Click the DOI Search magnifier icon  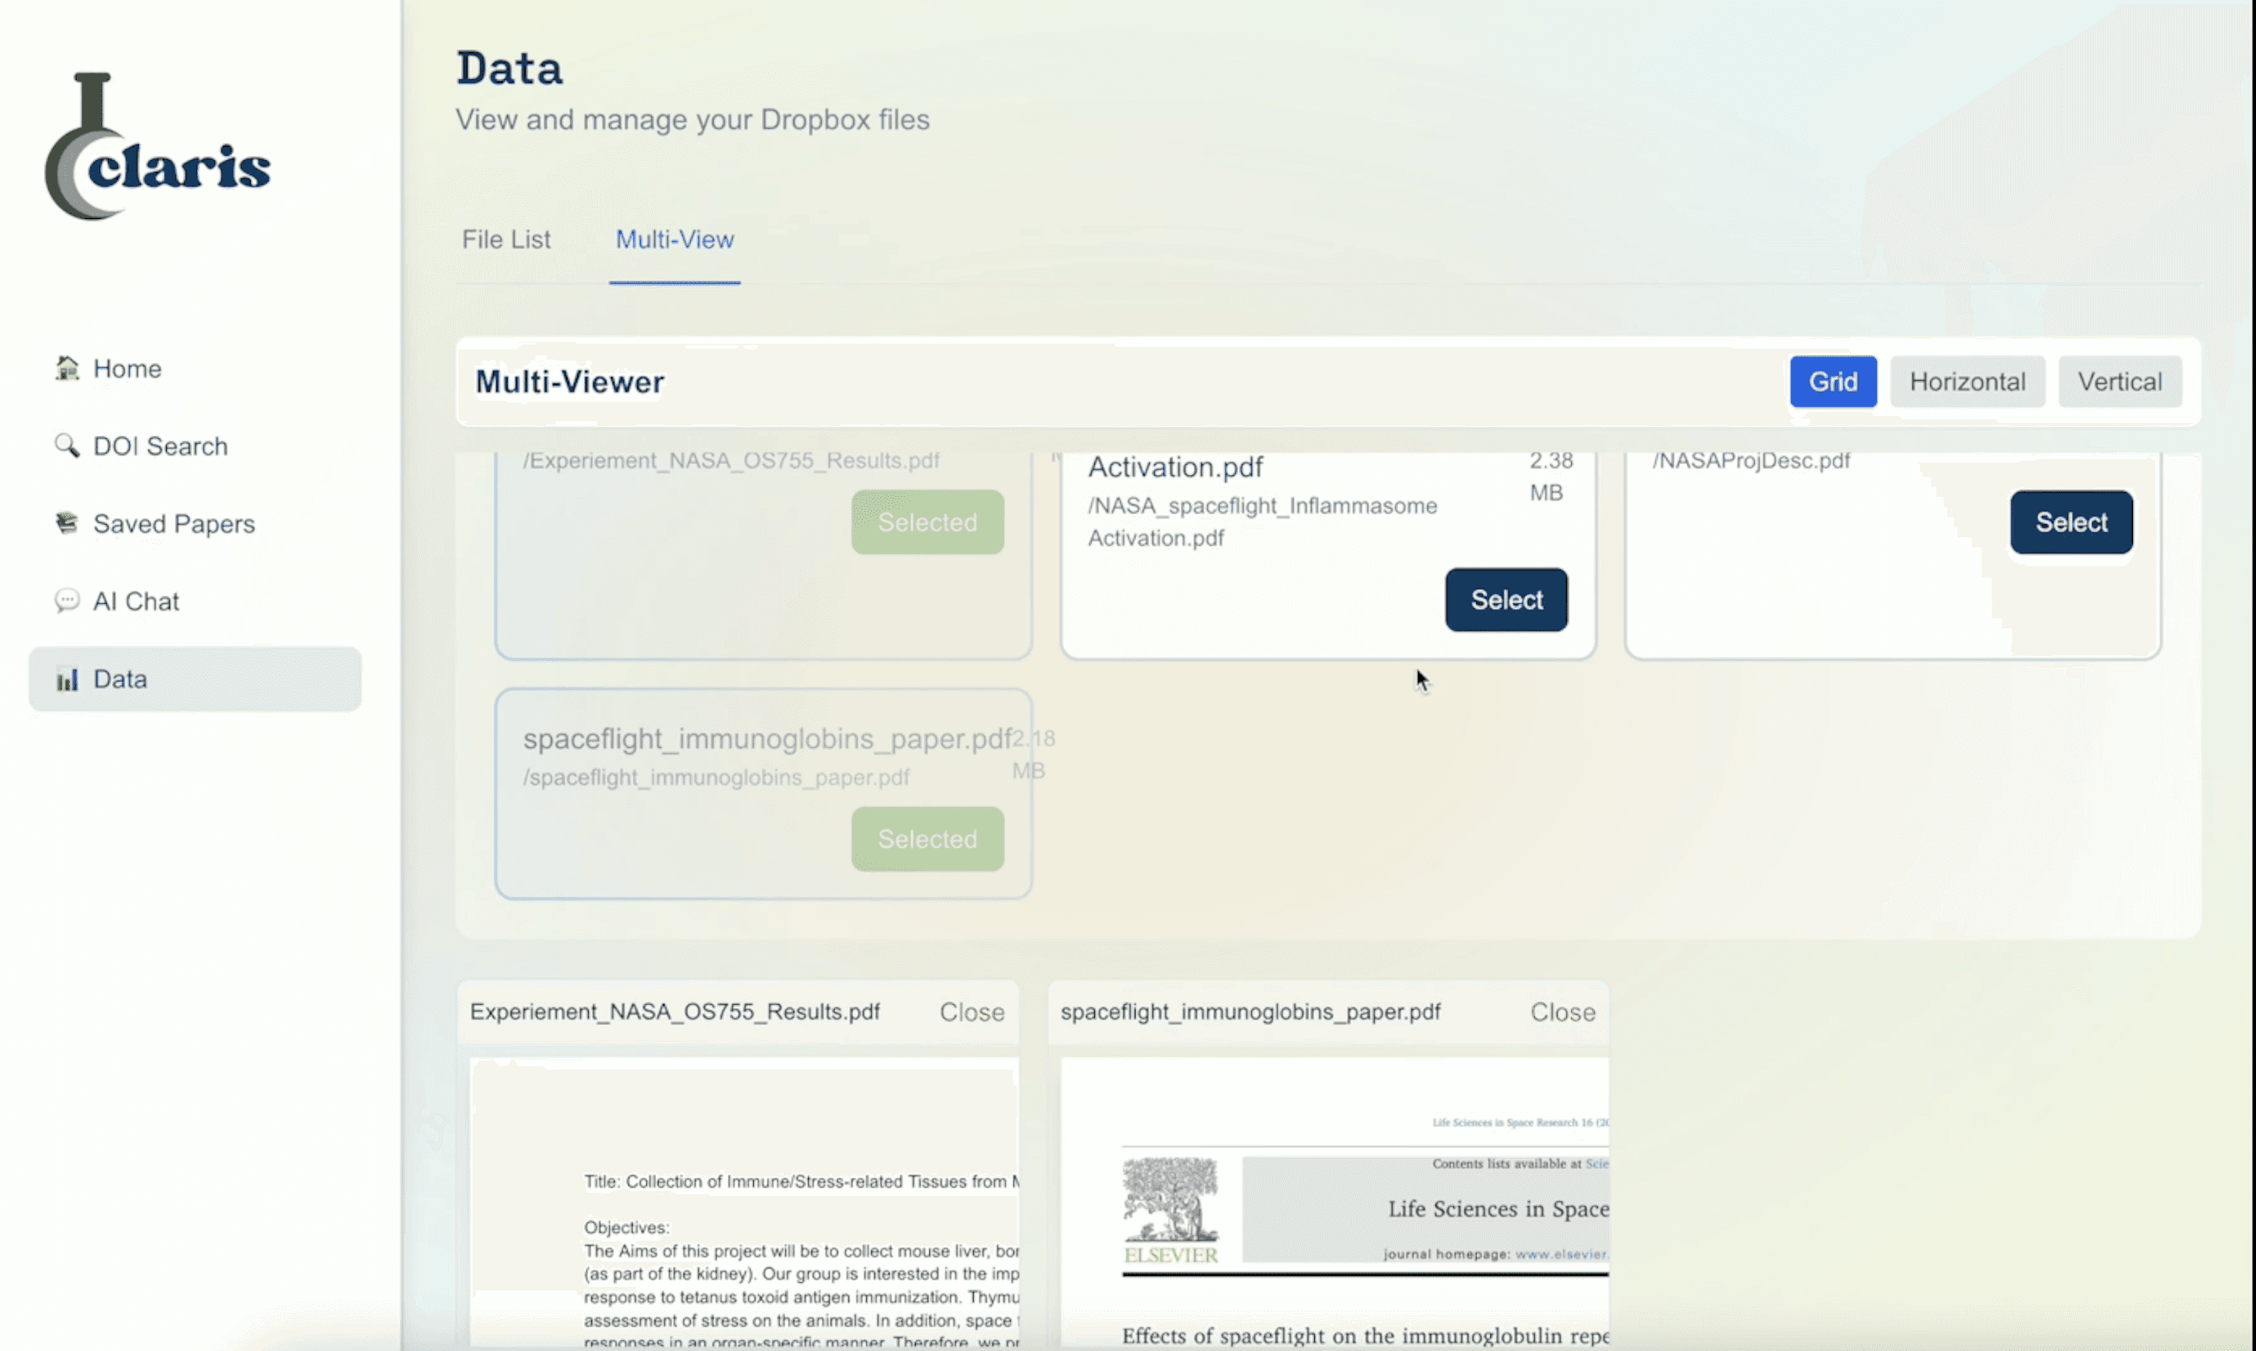click(67, 446)
